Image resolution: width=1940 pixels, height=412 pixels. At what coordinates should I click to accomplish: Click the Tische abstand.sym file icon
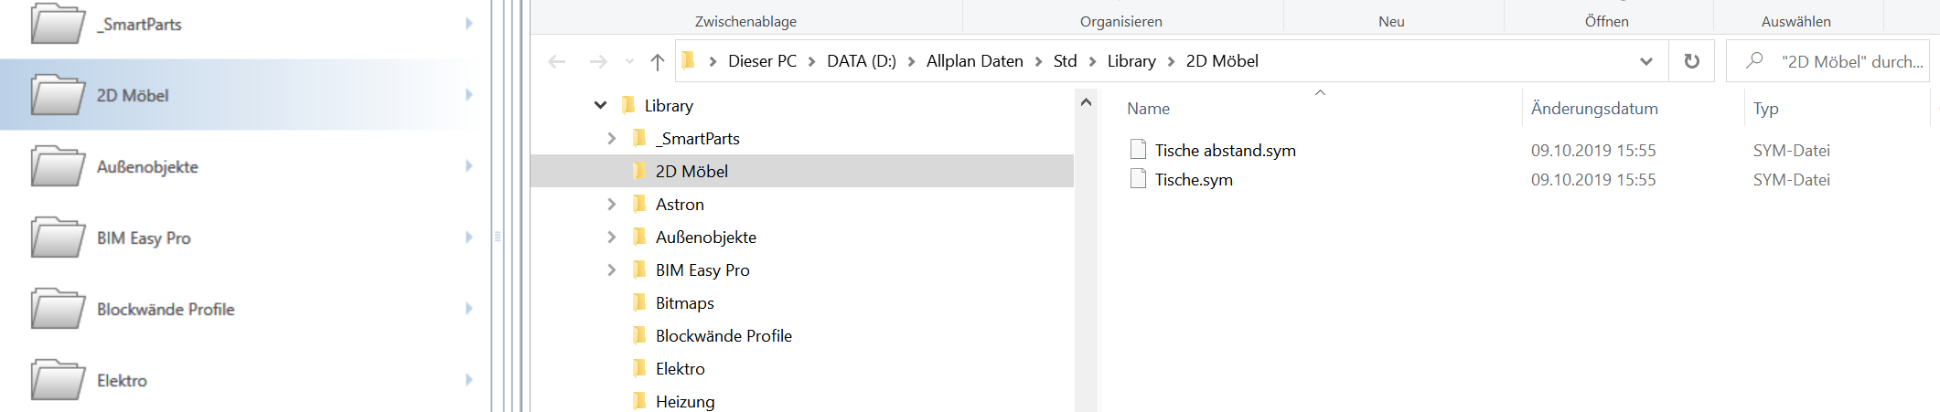point(1138,150)
